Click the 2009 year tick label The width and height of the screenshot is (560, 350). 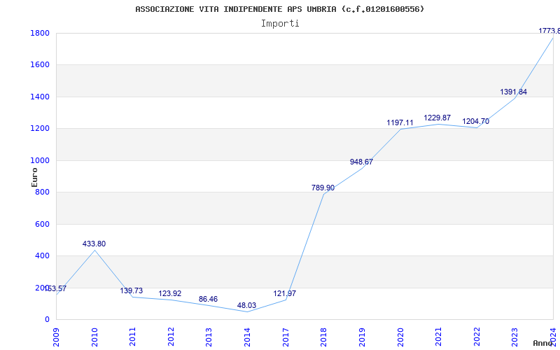57,337
